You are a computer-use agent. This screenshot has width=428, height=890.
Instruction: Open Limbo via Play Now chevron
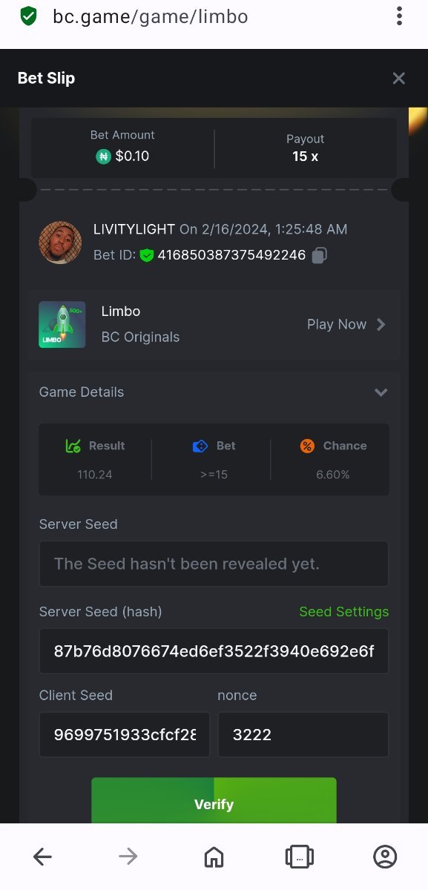[x=381, y=324]
